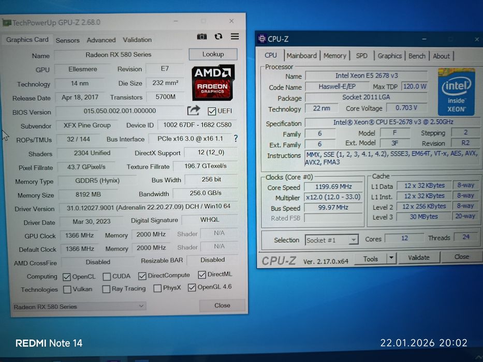Click the Tools button in CPU-Z
This screenshot has height=362, width=483.
pos(370,259)
